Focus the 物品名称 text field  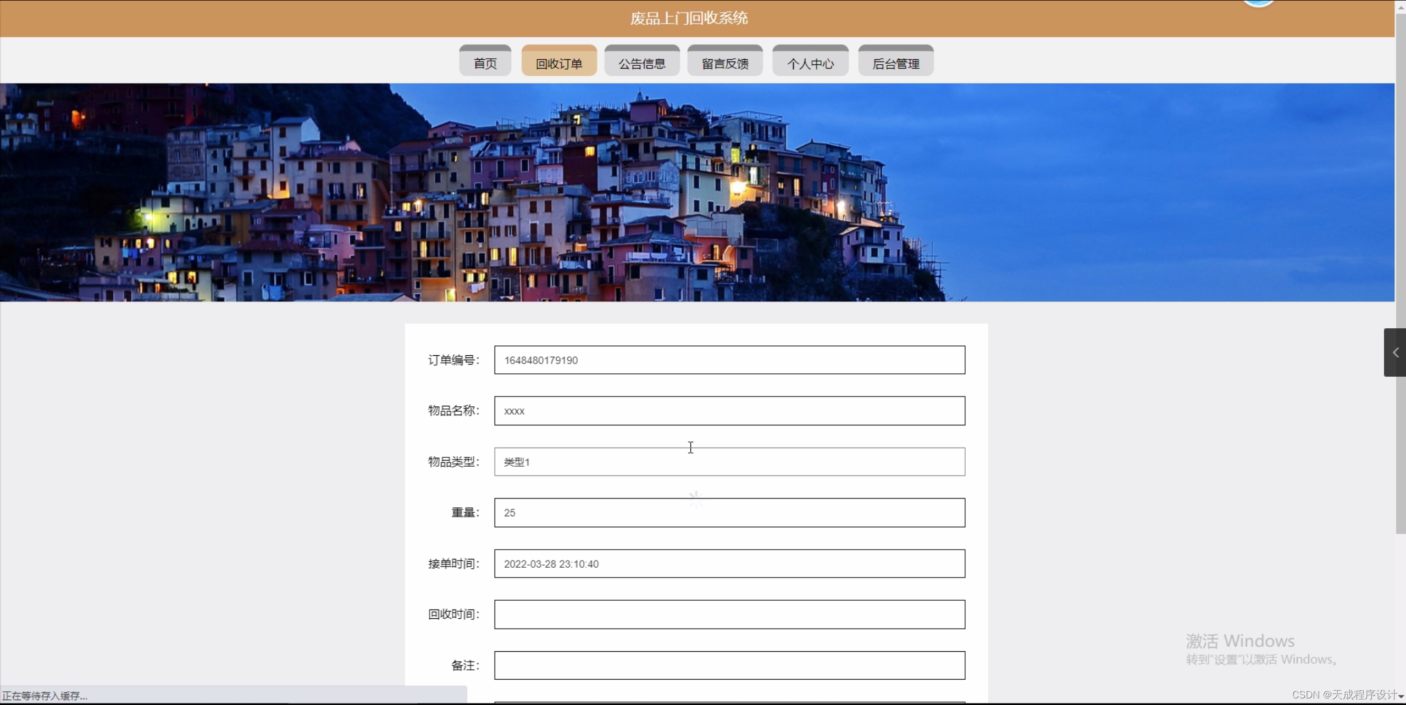click(729, 411)
